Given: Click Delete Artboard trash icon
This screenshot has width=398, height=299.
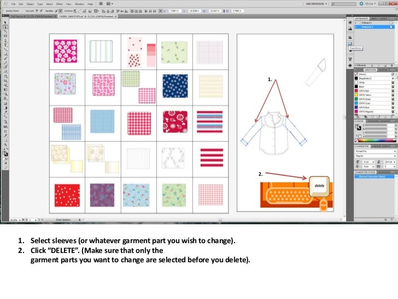Looking at the screenshot, I should (x=391, y=66).
